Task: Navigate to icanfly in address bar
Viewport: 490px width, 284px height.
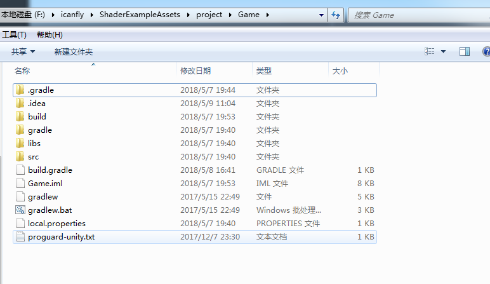Action: [x=72, y=15]
